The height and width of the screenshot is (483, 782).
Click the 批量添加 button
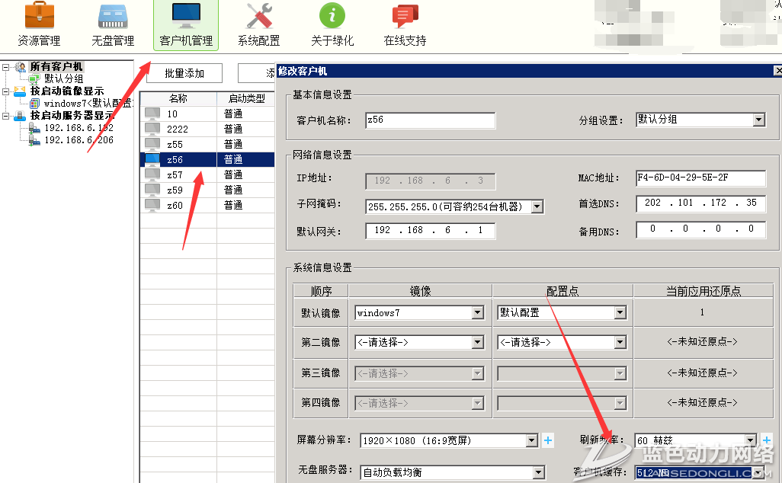pyautogui.click(x=184, y=73)
